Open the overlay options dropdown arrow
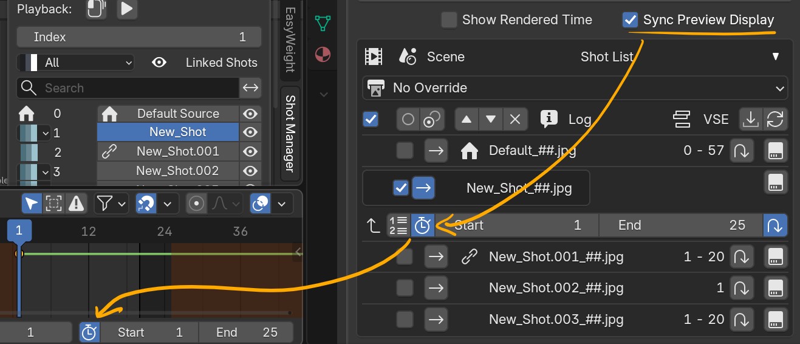The image size is (800, 344). tap(281, 203)
